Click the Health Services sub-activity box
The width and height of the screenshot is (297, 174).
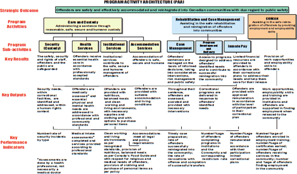coord(85,46)
